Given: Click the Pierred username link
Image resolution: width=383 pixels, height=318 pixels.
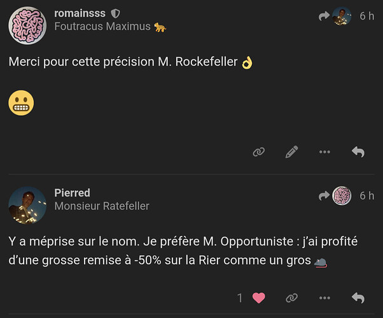Looking at the screenshot, I should [x=72, y=193].
